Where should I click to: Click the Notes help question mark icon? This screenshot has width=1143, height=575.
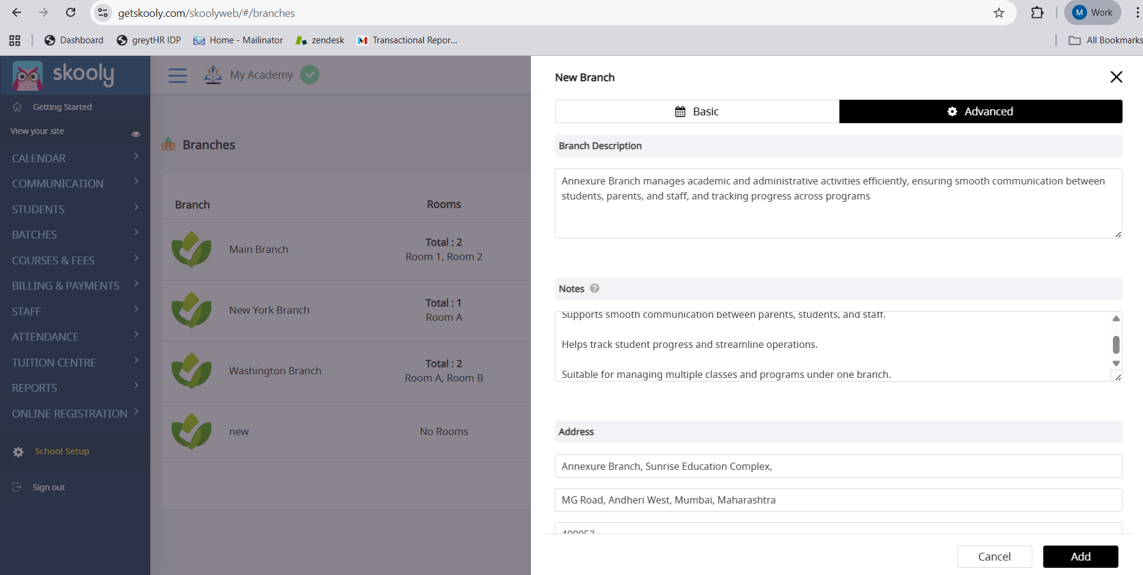(x=594, y=288)
